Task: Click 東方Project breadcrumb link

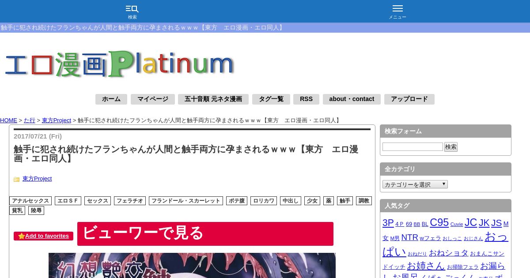Action: point(57,120)
